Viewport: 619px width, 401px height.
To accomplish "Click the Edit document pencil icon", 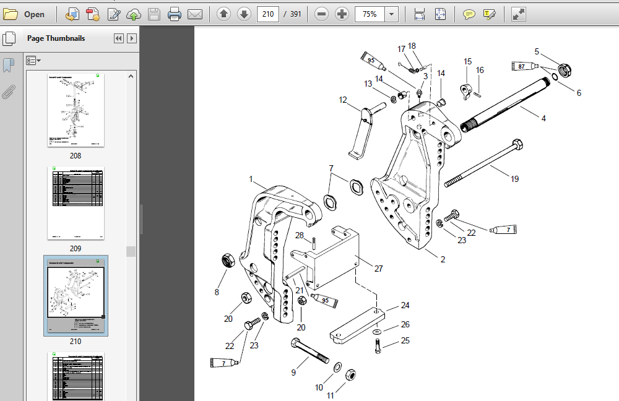I will 114,15.
